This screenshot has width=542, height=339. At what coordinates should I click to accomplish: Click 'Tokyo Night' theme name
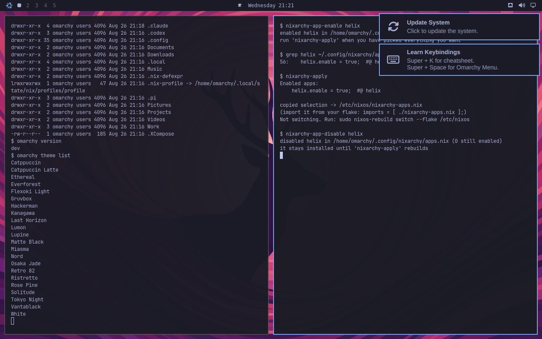coord(27,300)
